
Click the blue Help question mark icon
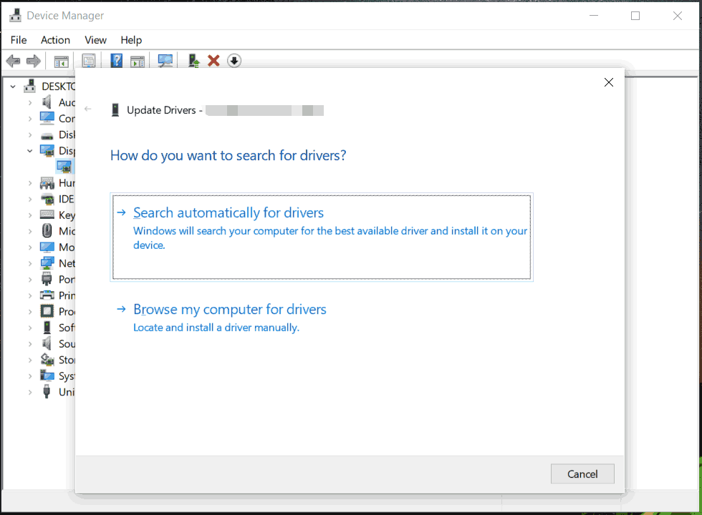(116, 60)
